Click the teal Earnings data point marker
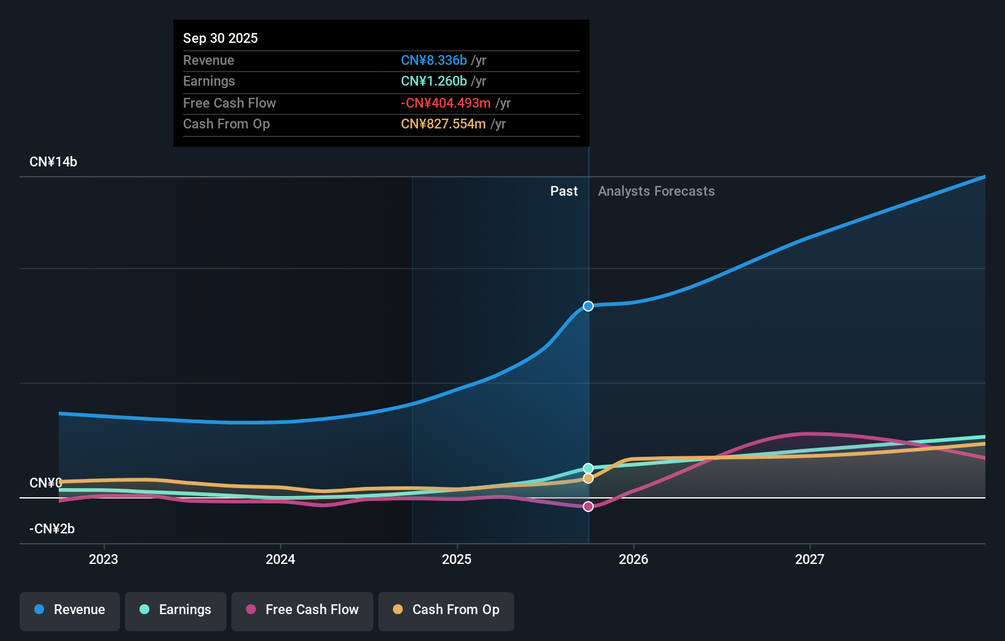 (x=588, y=469)
